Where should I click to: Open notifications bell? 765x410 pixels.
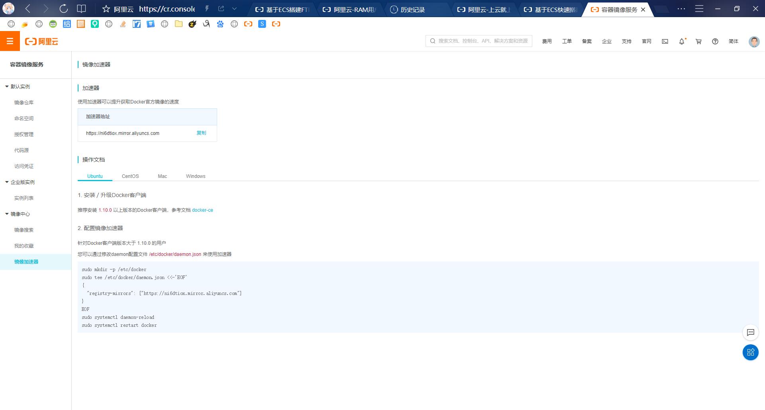tap(682, 41)
